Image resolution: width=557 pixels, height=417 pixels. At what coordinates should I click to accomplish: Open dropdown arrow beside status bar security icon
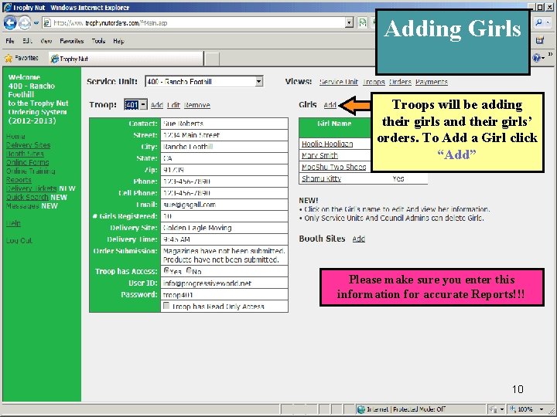coord(501,409)
